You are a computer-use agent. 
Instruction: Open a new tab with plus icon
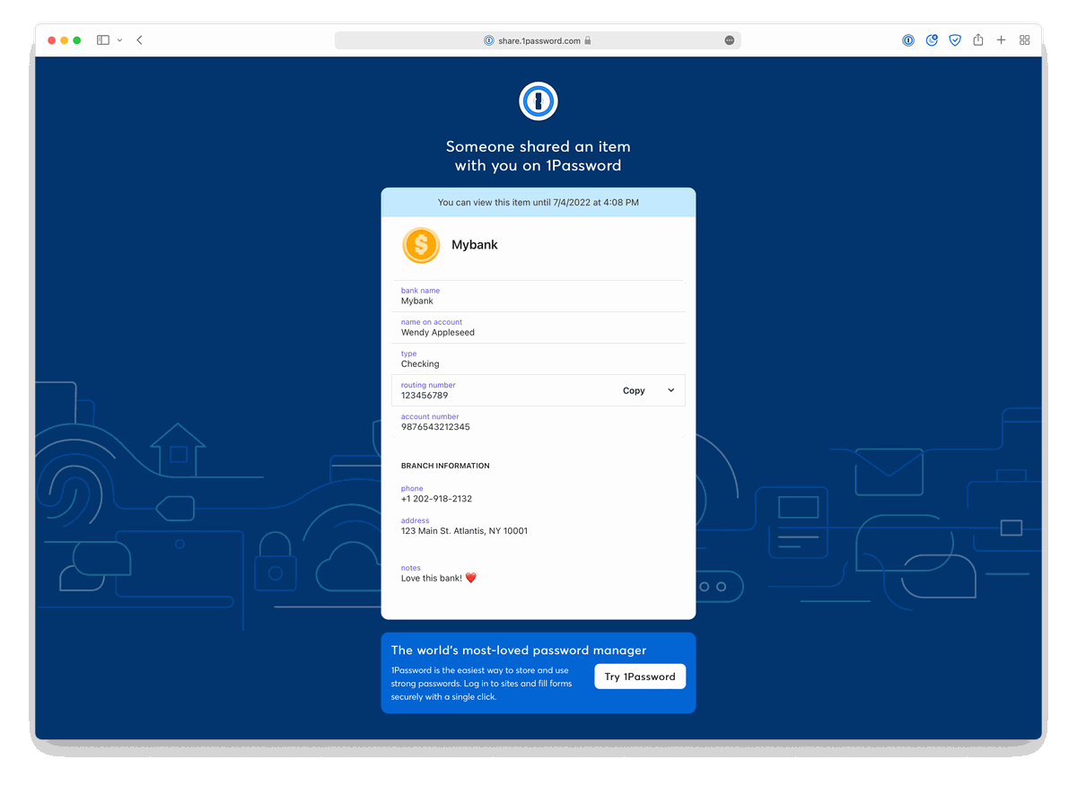[1001, 40]
